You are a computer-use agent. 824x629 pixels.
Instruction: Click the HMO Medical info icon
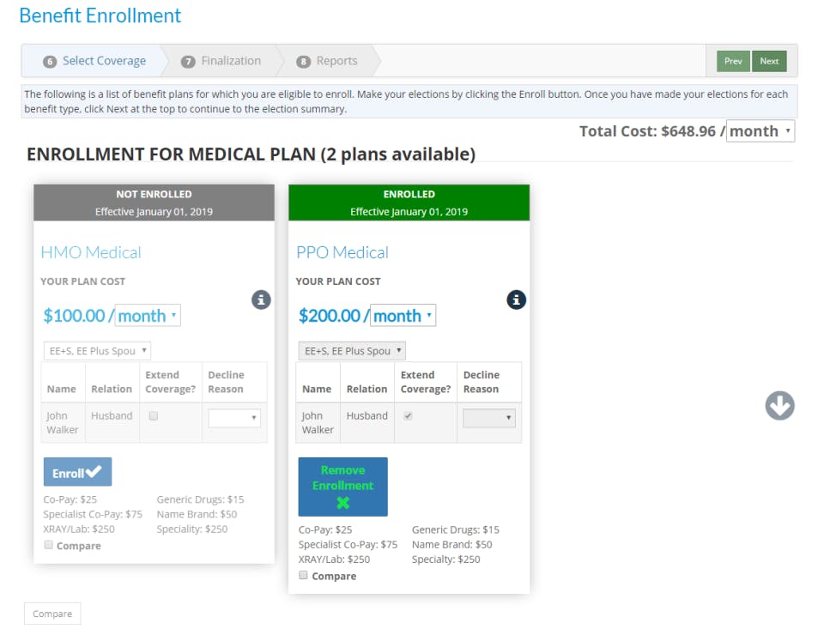[261, 299]
